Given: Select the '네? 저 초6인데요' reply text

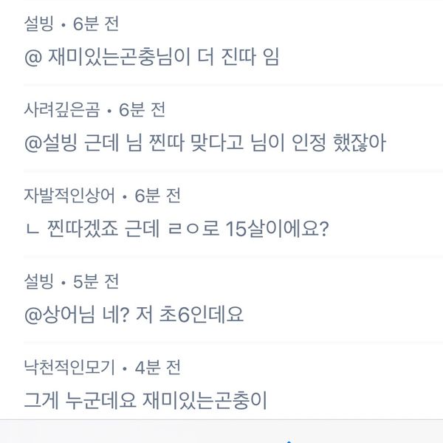Looking at the screenshot, I should [x=173, y=315].
